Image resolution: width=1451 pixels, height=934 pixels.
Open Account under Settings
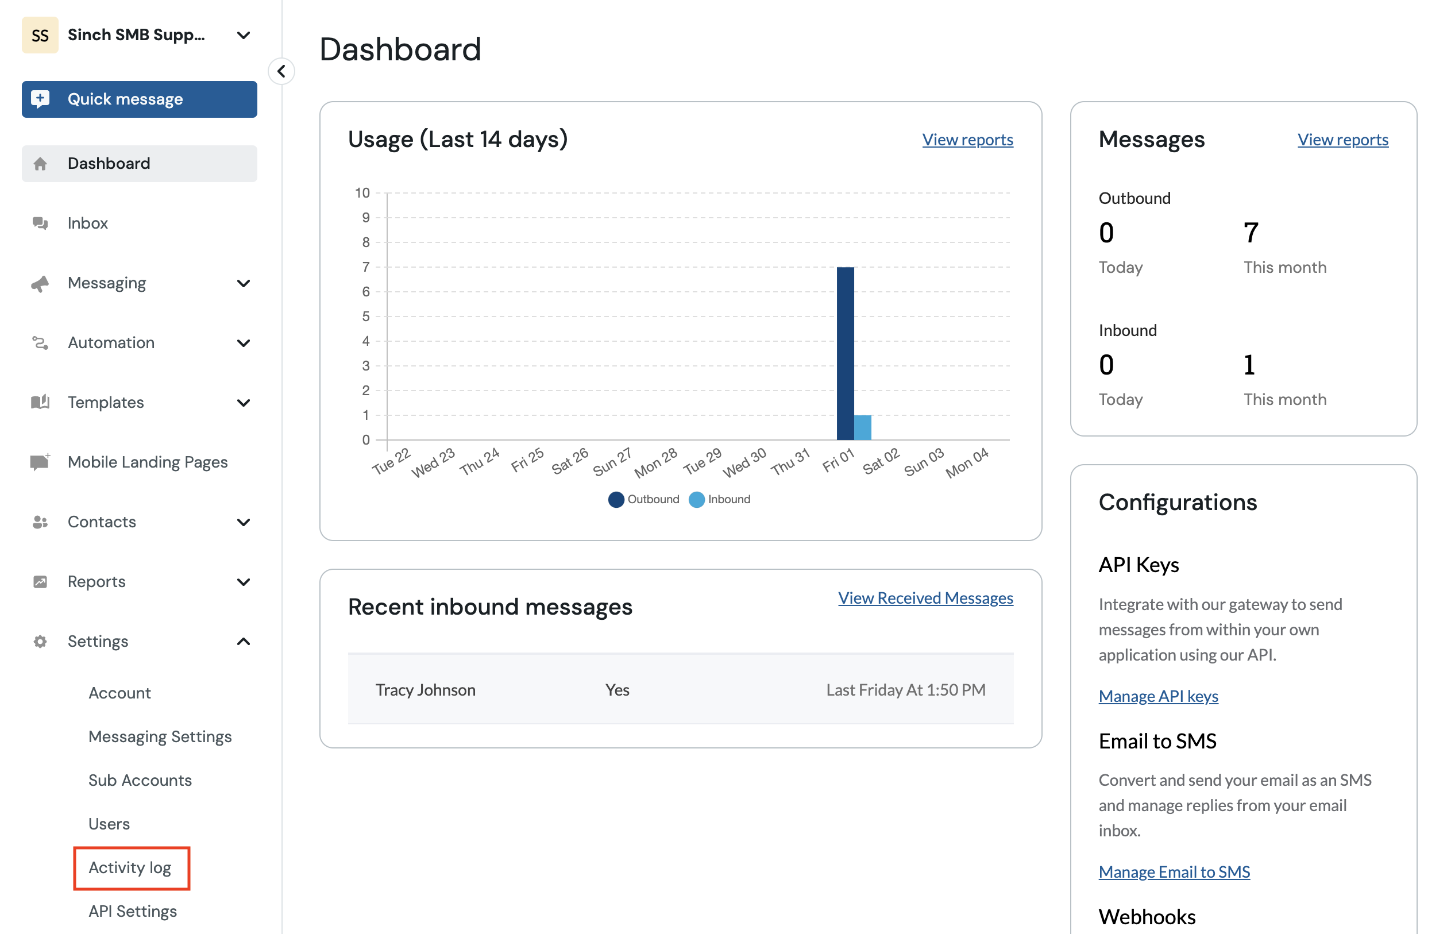119,693
